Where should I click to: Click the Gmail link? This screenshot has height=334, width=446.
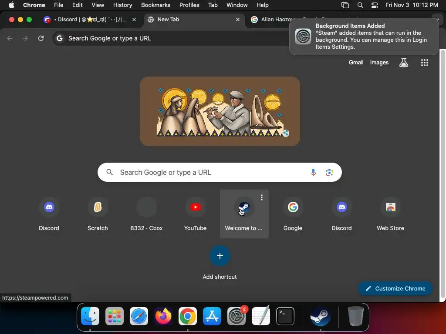click(x=356, y=63)
